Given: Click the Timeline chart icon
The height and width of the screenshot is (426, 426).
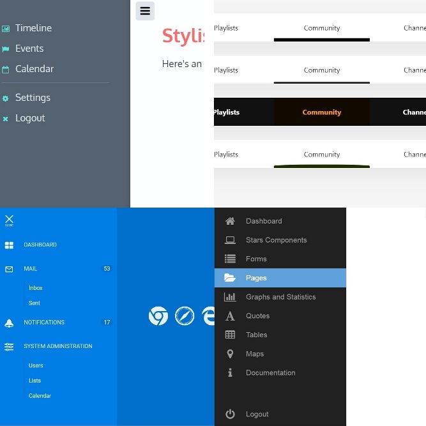Looking at the screenshot, I should pos(6,29).
